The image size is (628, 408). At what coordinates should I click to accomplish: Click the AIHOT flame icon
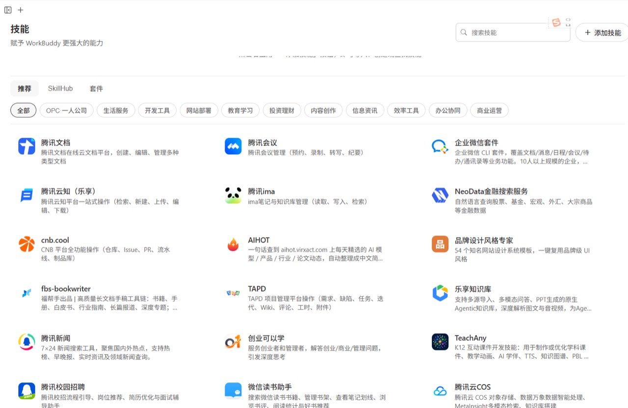pyautogui.click(x=233, y=244)
